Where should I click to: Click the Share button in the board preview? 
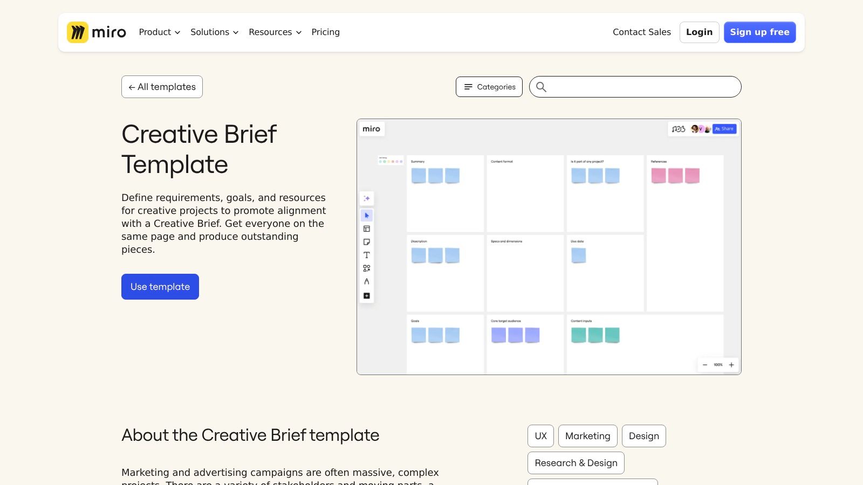(724, 129)
